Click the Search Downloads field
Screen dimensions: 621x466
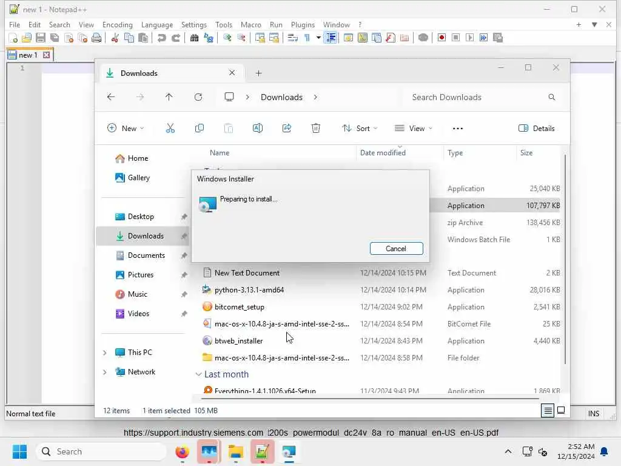pyautogui.click(x=483, y=97)
